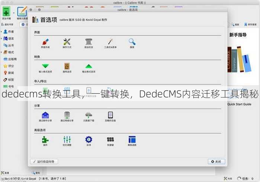
Task: Click 新手指导 heading in details panel
Action: 238,35
